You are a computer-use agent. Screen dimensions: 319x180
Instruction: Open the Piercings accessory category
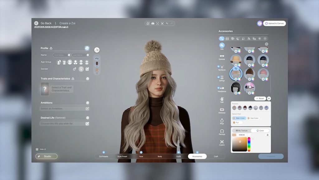coord(222,132)
